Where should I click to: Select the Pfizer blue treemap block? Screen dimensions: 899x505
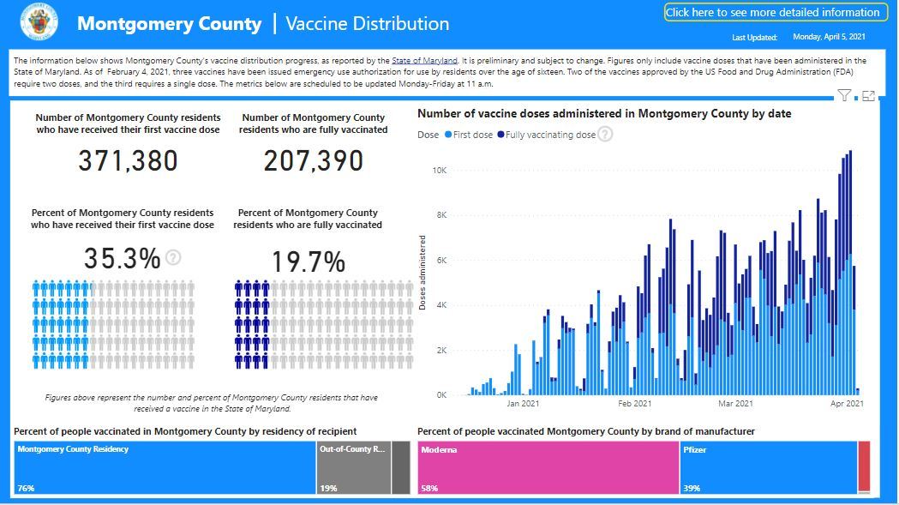(x=767, y=468)
